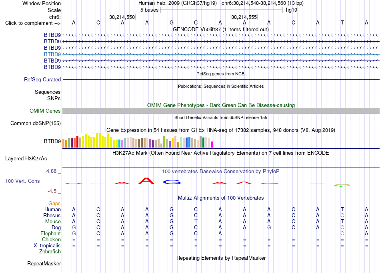
Task: Click the -4.5 conservation scale value
Action: point(52,191)
